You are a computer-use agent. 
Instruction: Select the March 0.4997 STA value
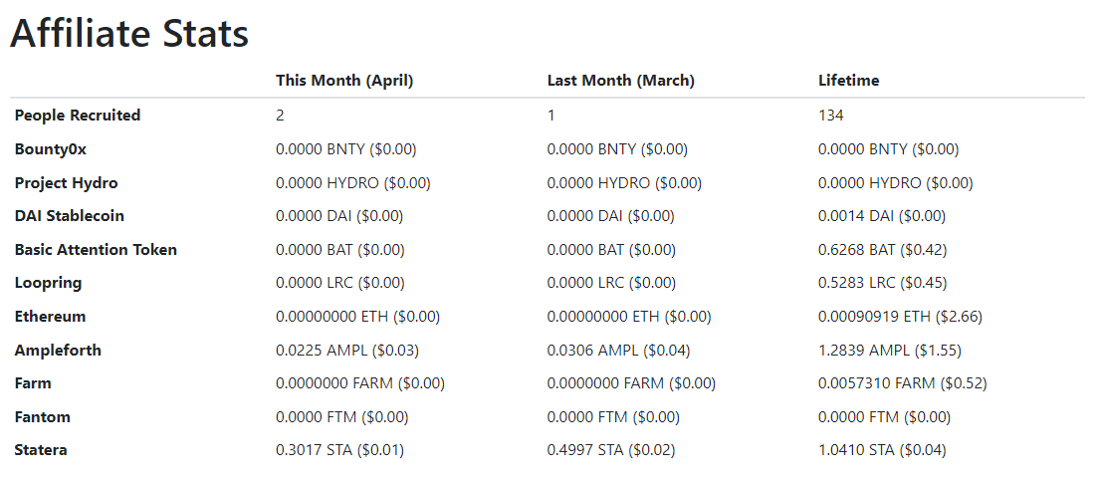tap(611, 451)
